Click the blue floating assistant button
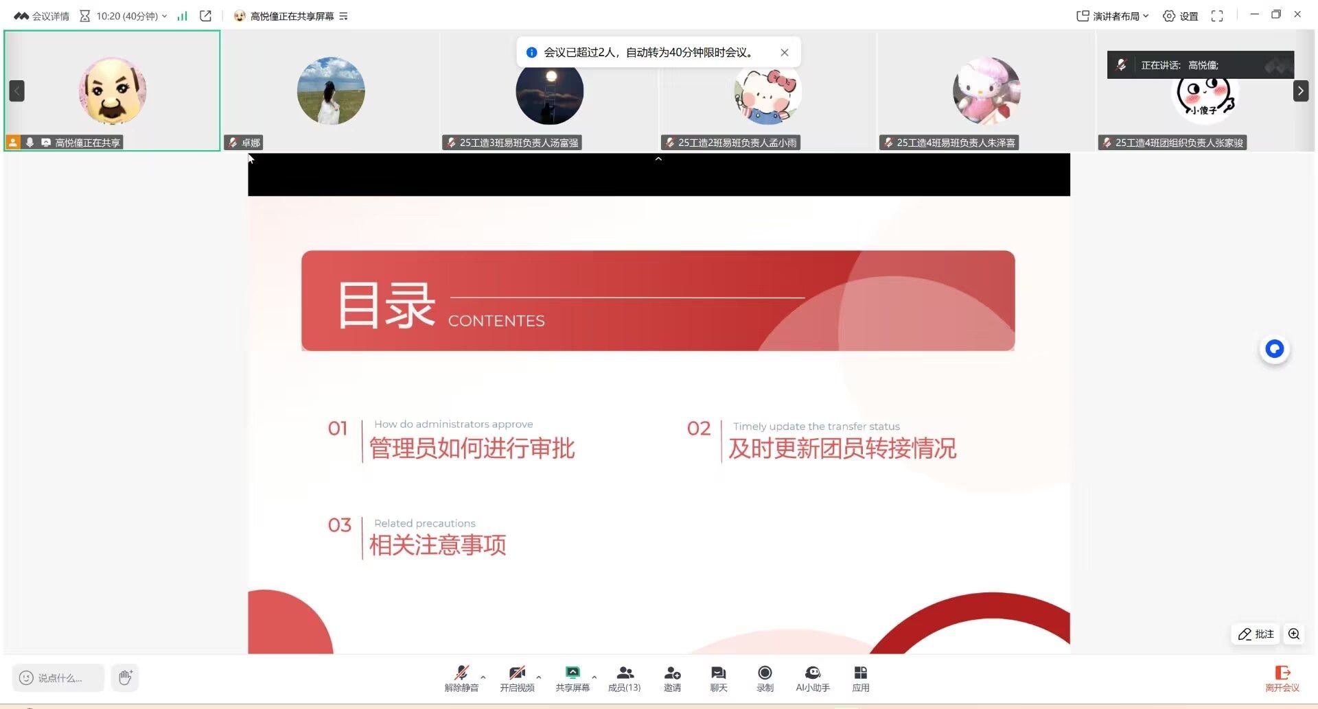 1275,349
